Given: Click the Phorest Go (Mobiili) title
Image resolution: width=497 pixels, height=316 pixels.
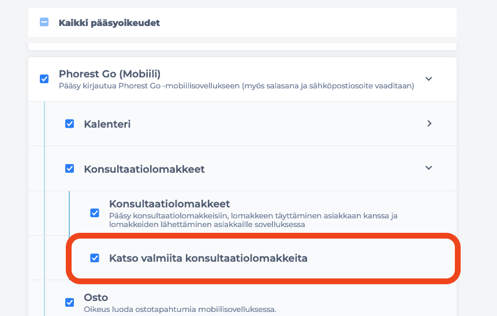Looking at the screenshot, I should pos(110,74).
